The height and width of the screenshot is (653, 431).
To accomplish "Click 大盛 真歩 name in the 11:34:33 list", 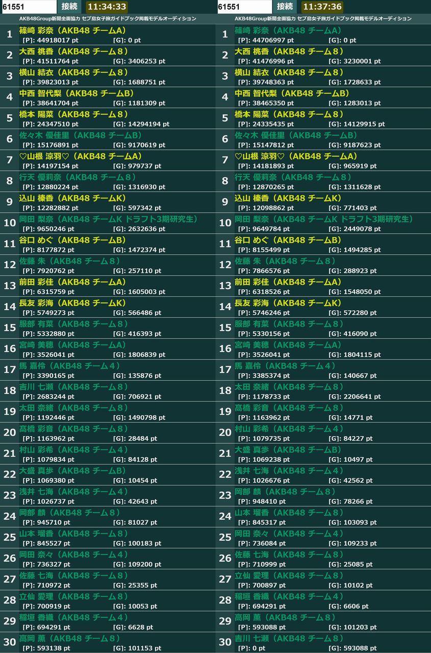I will (x=72, y=470).
